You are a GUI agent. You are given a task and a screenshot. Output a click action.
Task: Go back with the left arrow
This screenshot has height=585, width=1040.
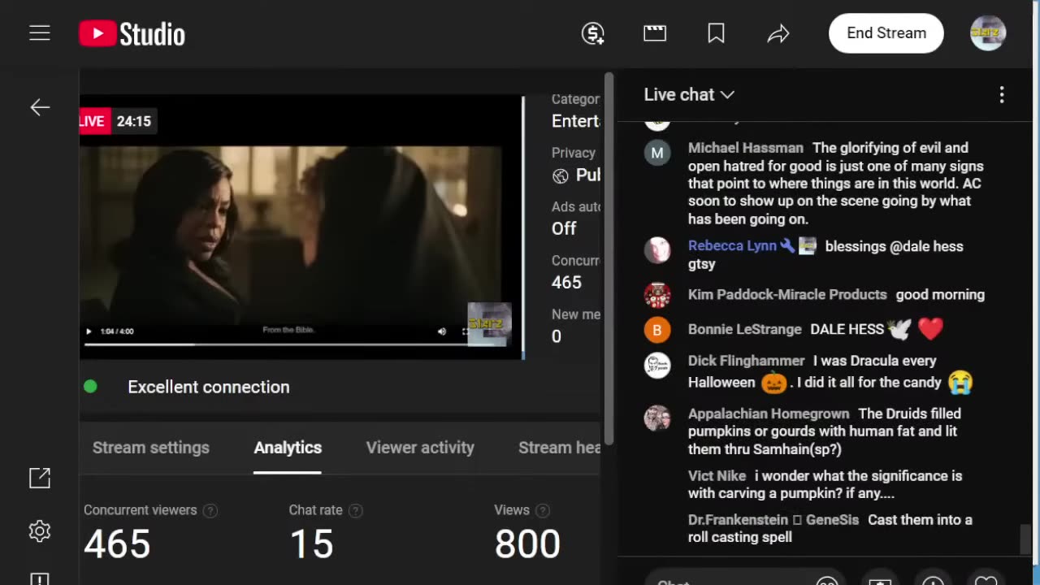tap(40, 107)
